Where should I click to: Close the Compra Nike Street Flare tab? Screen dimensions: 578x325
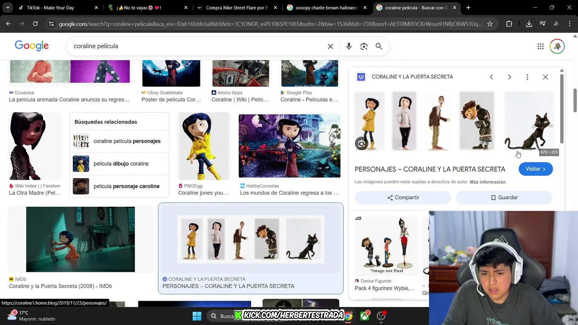pos(275,8)
